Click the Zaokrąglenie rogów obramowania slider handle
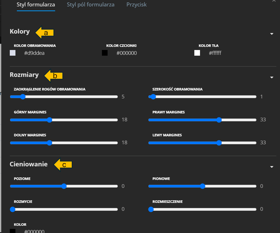Screen dimensions: 280x233 (23, 97)
